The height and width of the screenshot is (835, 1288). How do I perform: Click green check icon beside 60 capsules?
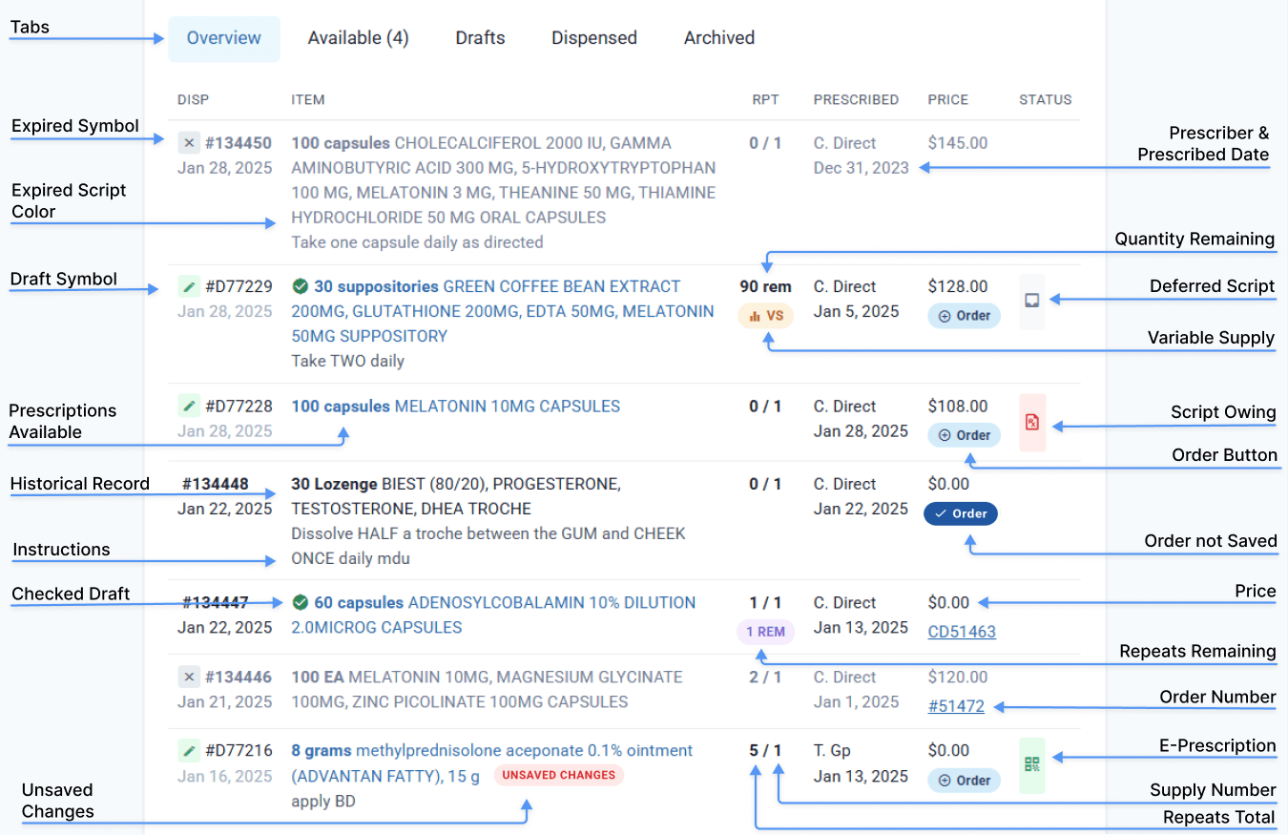point(300,602)
